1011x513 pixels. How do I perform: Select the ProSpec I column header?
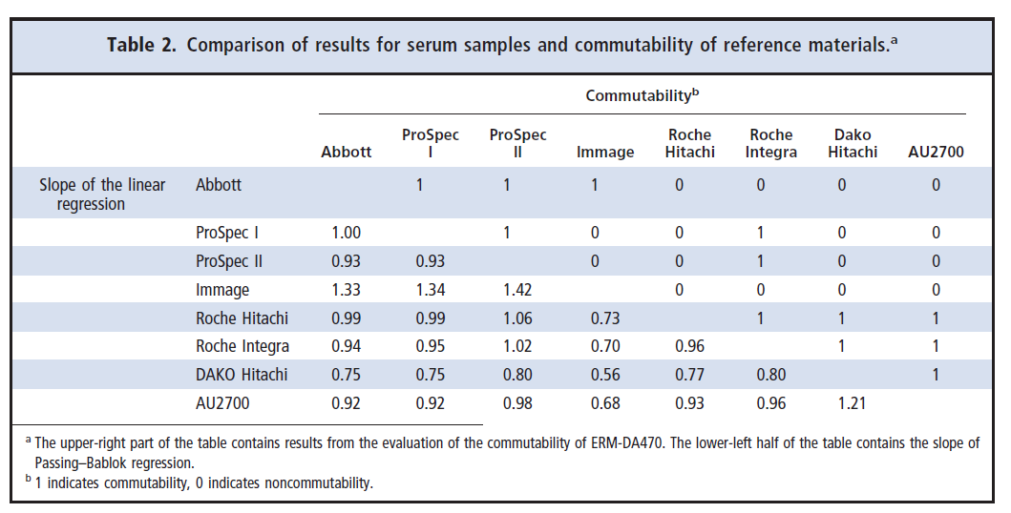click(x=431, y=144)
